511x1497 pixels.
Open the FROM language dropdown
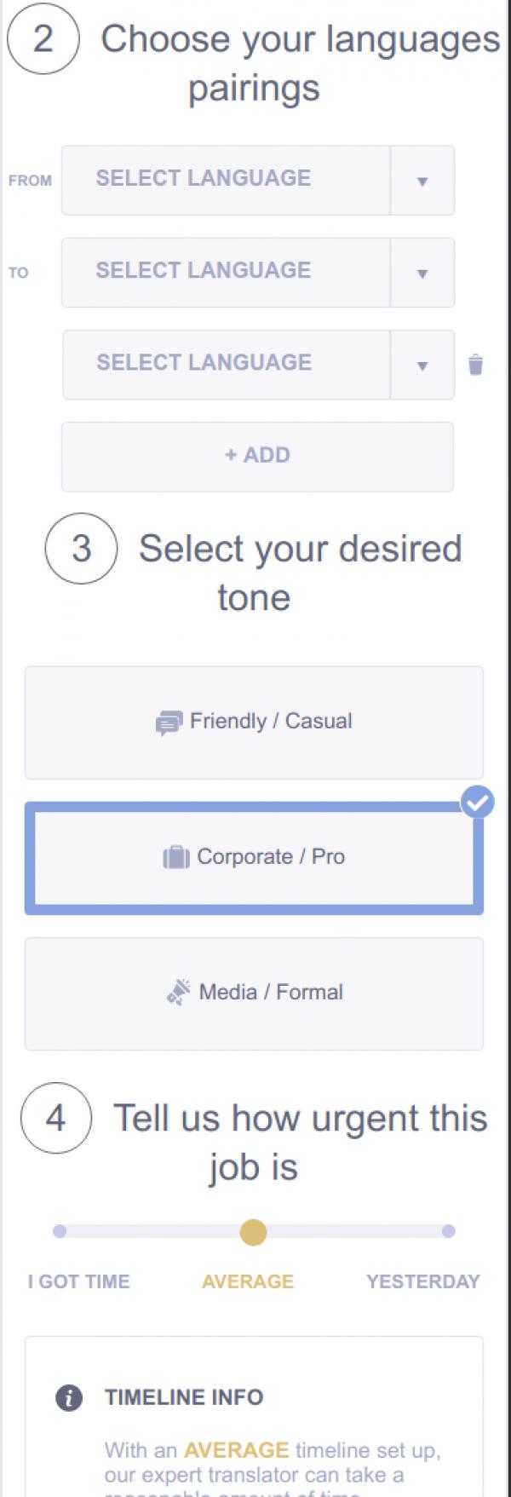pos(421,181)
